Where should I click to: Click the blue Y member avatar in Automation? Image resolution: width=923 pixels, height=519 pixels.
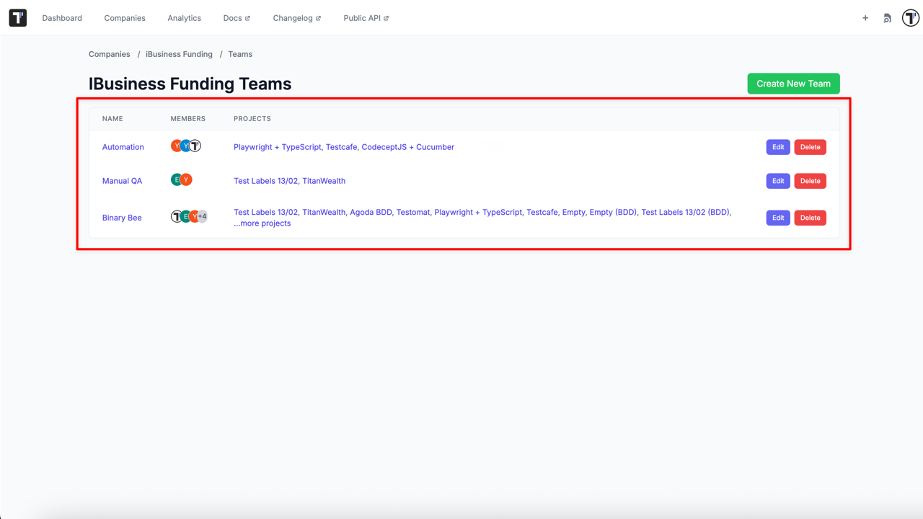pyautogui.click(x=185, y=145)
